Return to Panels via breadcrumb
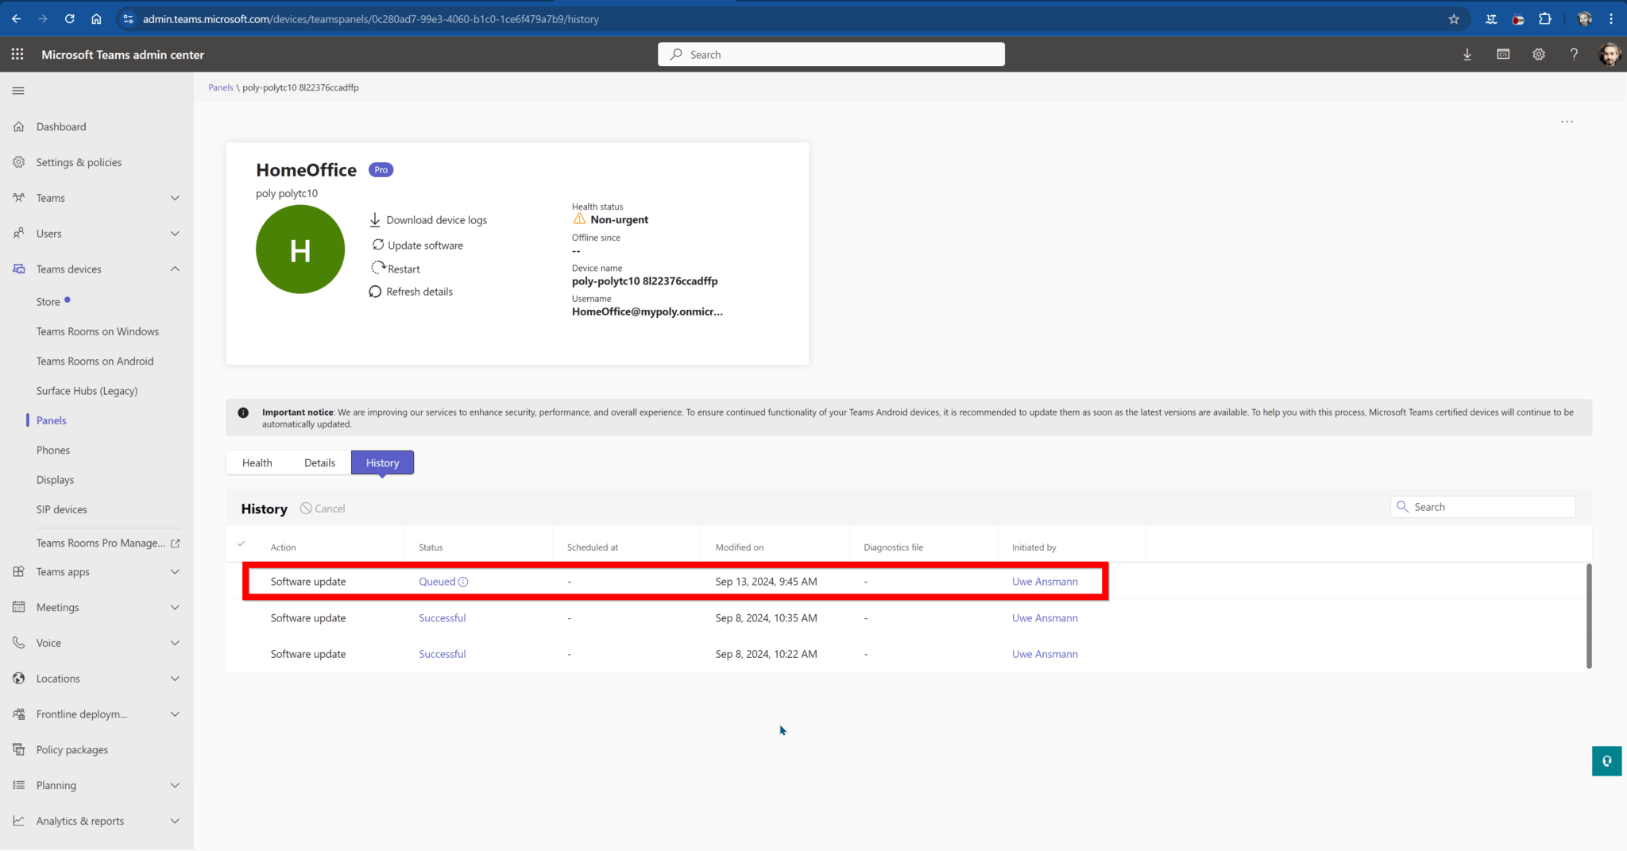 [220, 87]
